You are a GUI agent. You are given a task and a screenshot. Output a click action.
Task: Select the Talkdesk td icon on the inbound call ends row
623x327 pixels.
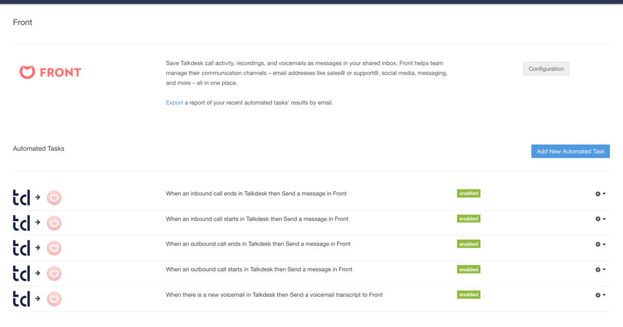20,197
